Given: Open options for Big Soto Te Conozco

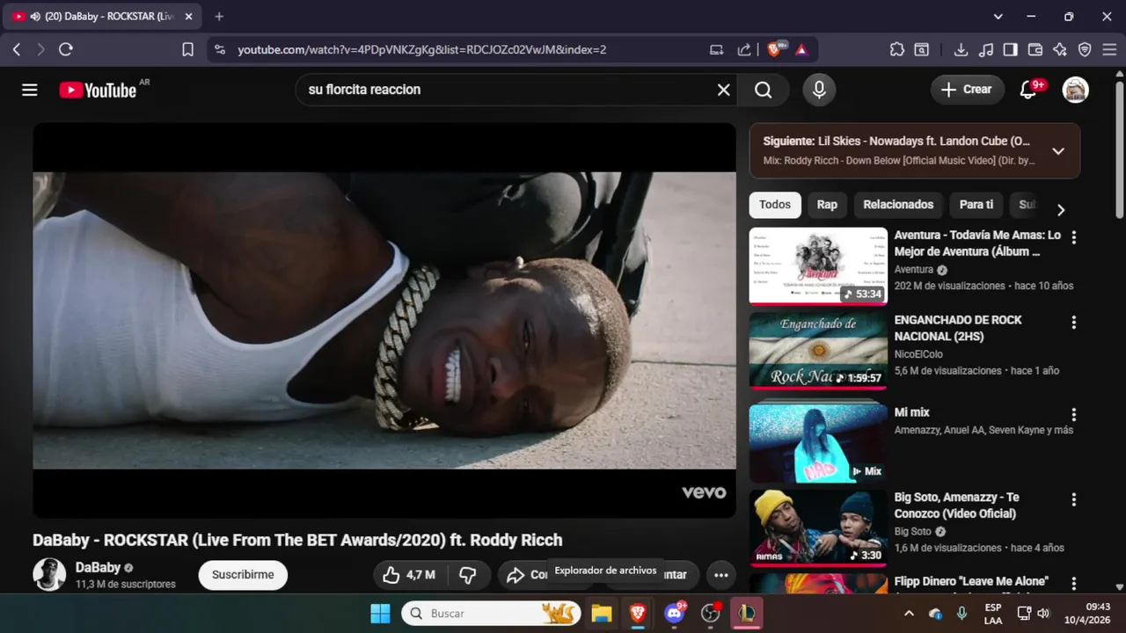Looking at the screenshot, I should 1073,499.
